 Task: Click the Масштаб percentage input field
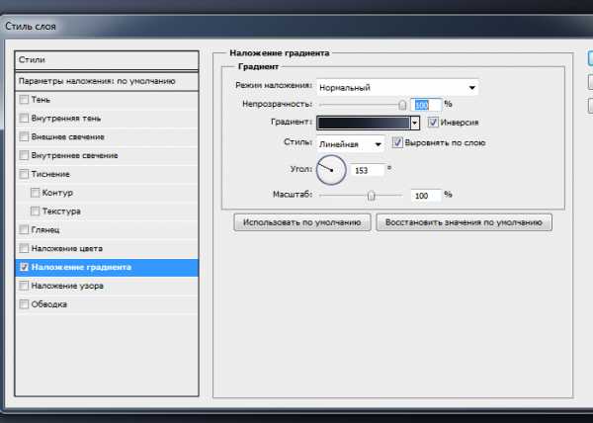tap(425, 196)
